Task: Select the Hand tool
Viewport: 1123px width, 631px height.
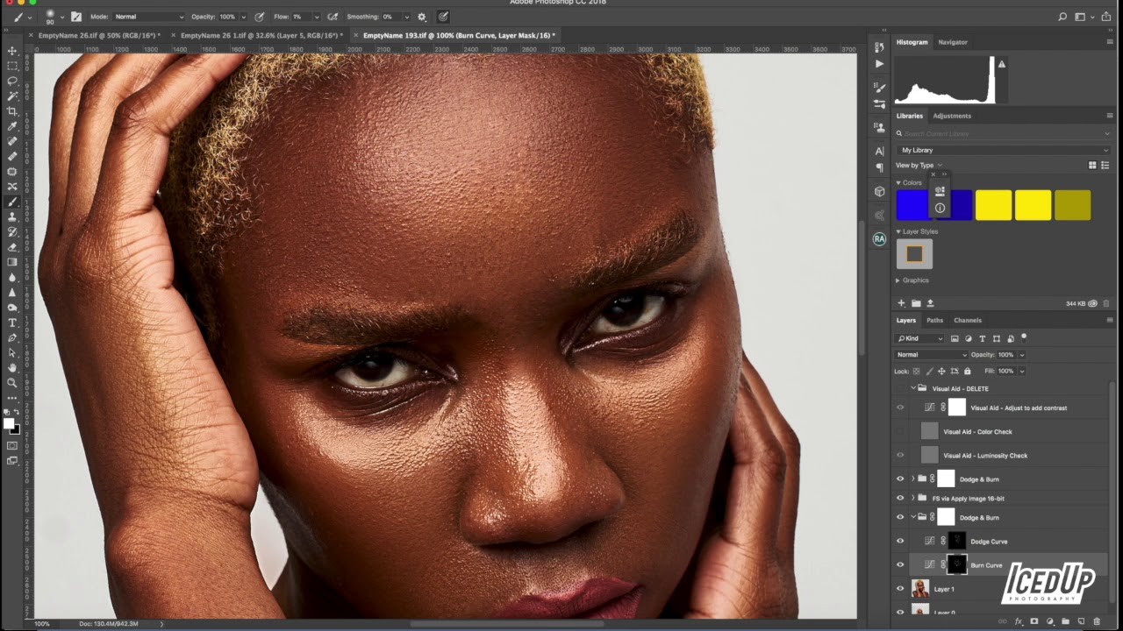Action: coord(12,367)
